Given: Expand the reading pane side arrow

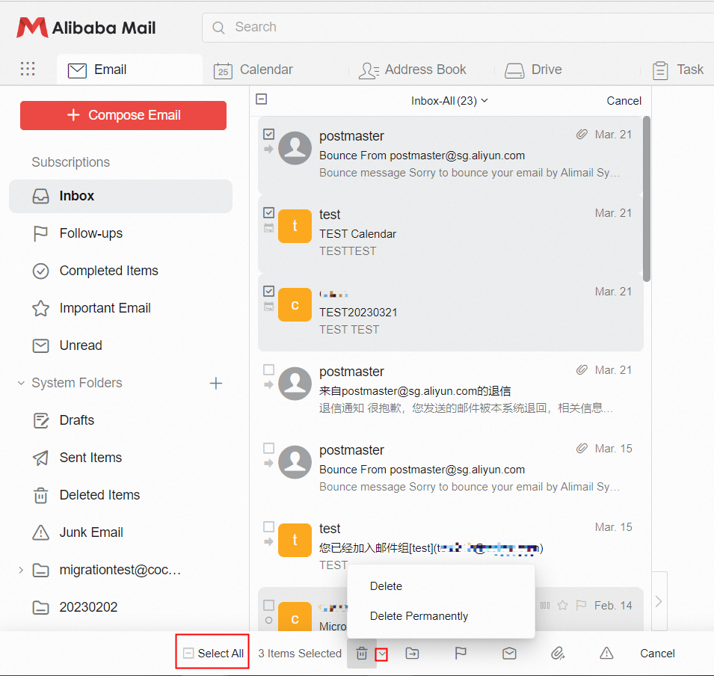Looking at the screenshot, I should click(x=659, y=601).
